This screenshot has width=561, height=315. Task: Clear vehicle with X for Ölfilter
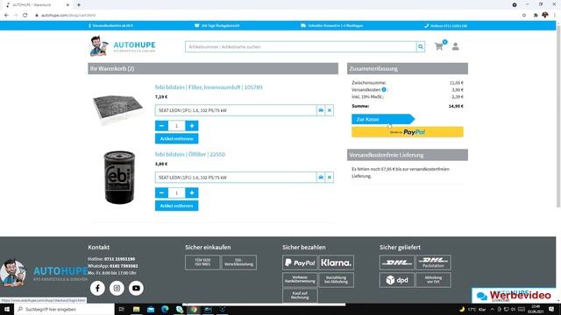330,178
